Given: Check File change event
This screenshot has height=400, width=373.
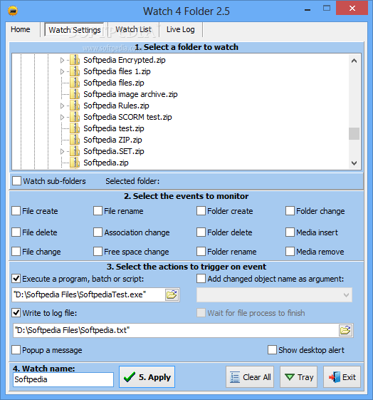Looking at the screenshot, I should pos(16,252).
